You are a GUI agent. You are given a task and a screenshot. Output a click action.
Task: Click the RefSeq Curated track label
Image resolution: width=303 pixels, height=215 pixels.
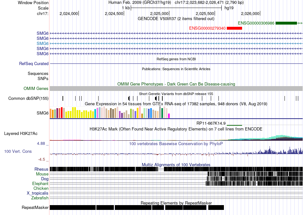click(34, 63)
